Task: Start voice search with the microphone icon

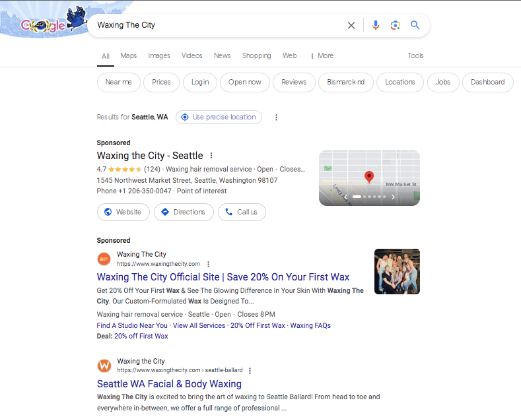Action: click(376, 25)
